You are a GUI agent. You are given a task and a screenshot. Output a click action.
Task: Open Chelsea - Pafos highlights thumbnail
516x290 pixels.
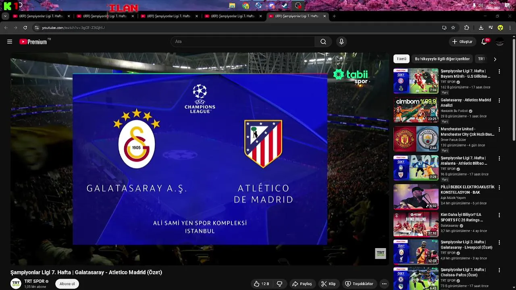coord(416,279)
